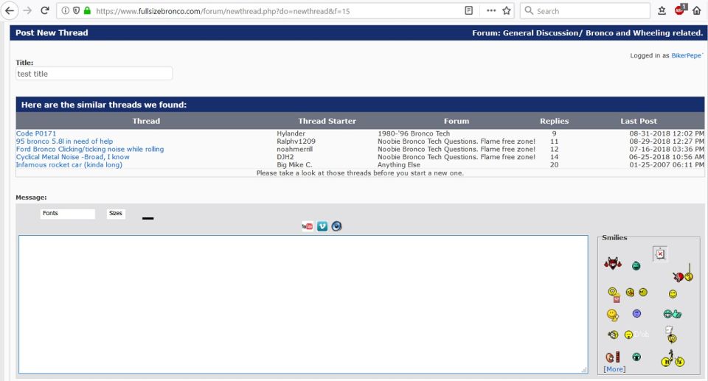
Task: Click the Thread Starter column header
Action: 327,121
